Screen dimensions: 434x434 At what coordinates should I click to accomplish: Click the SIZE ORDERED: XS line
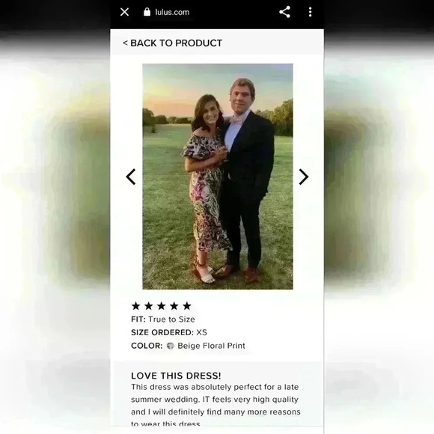pyautogui.click(x=169, y=332)
